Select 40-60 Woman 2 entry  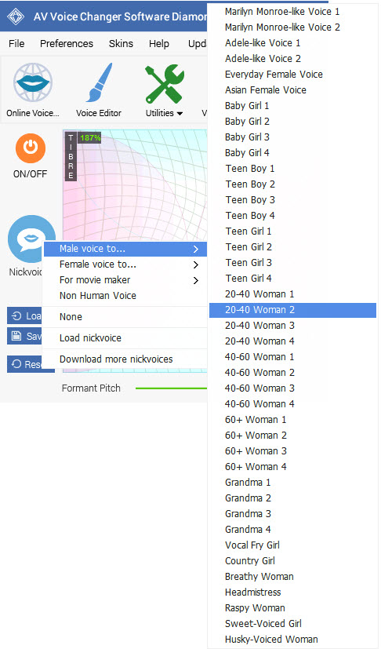click(292, 373)
